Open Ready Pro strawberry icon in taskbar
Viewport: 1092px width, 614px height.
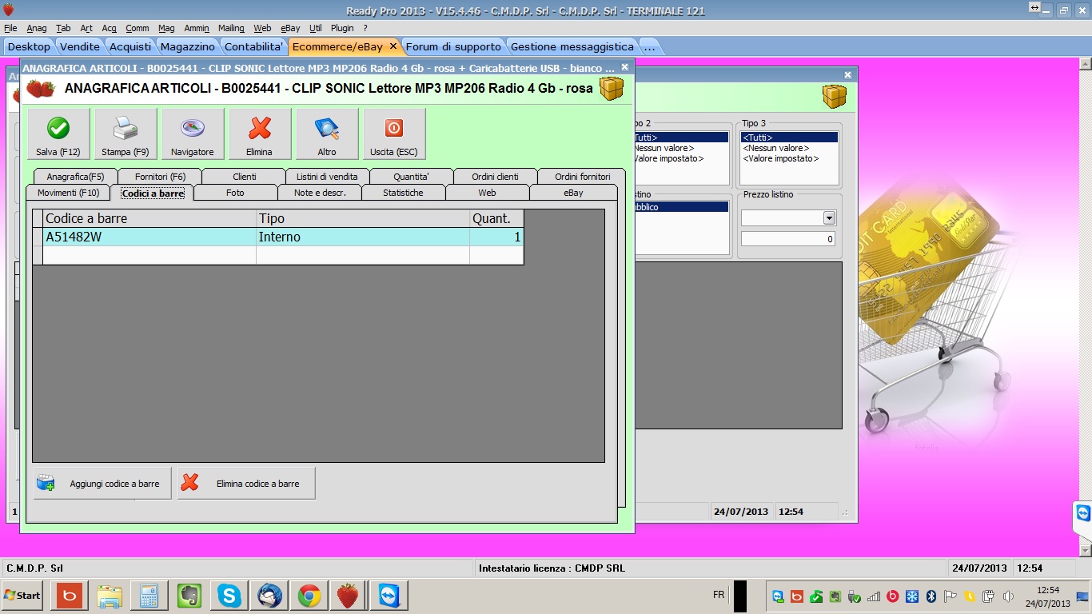point(348,596)
